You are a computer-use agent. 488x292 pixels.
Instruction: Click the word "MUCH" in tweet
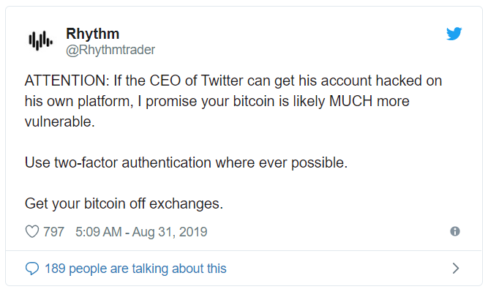(x=350, y=101)
